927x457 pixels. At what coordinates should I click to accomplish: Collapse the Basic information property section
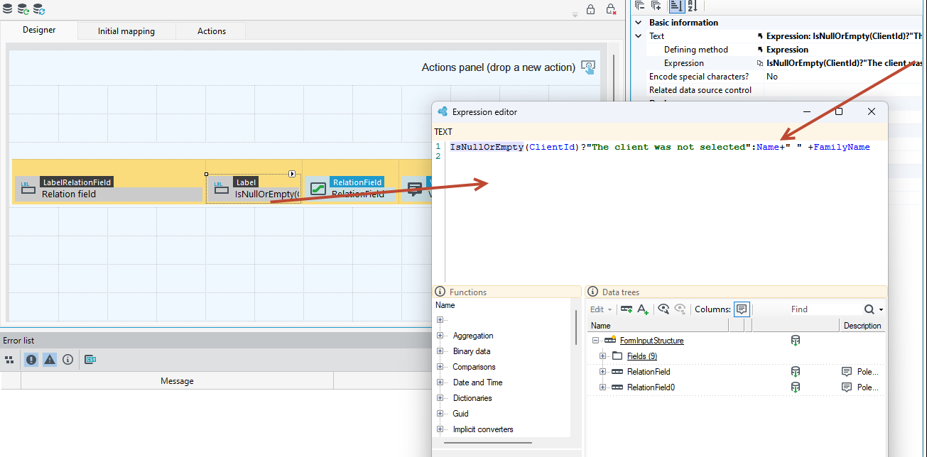[x=639, y=23]
